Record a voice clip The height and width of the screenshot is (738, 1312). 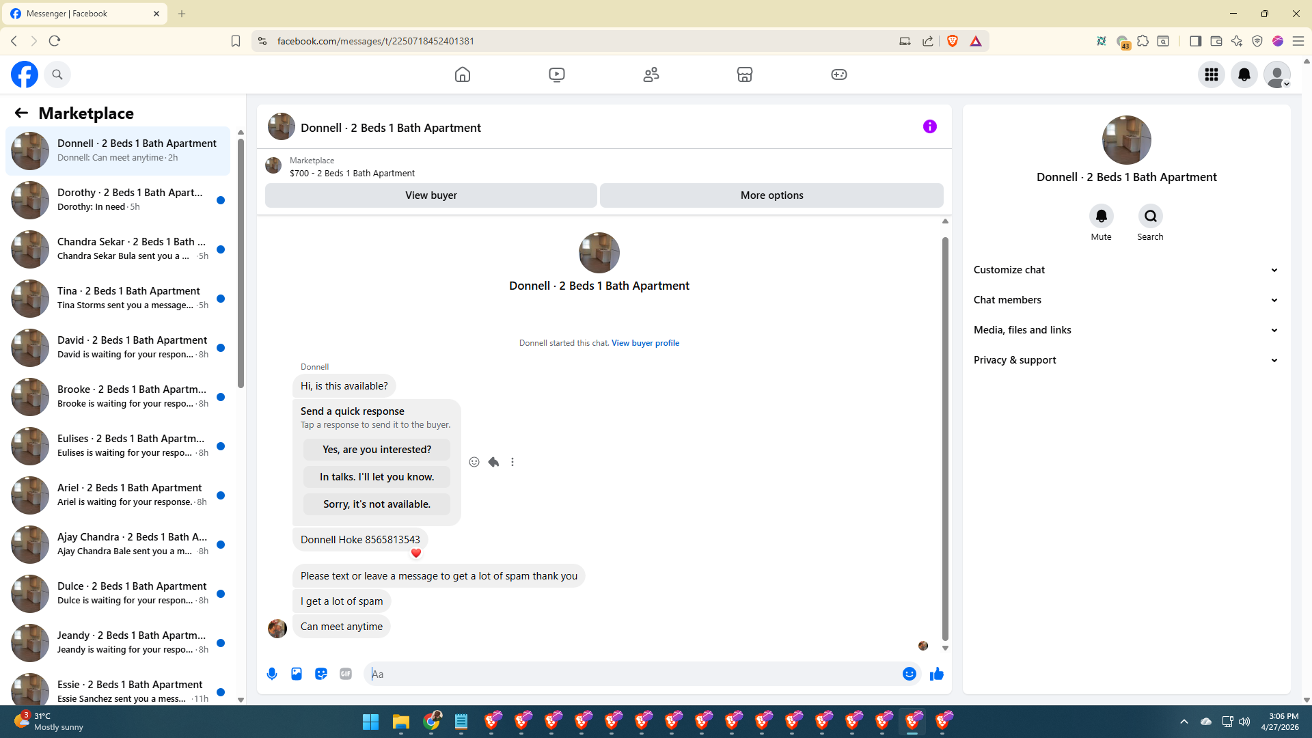(272, 674)
